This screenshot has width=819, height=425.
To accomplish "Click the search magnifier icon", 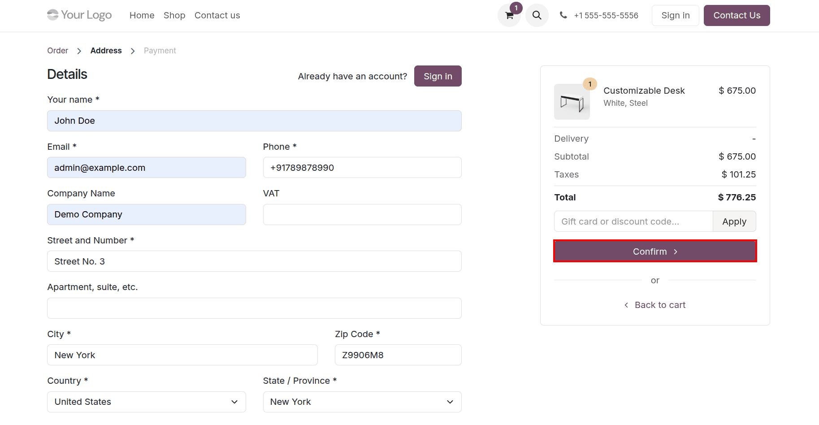I will [537, 15].
